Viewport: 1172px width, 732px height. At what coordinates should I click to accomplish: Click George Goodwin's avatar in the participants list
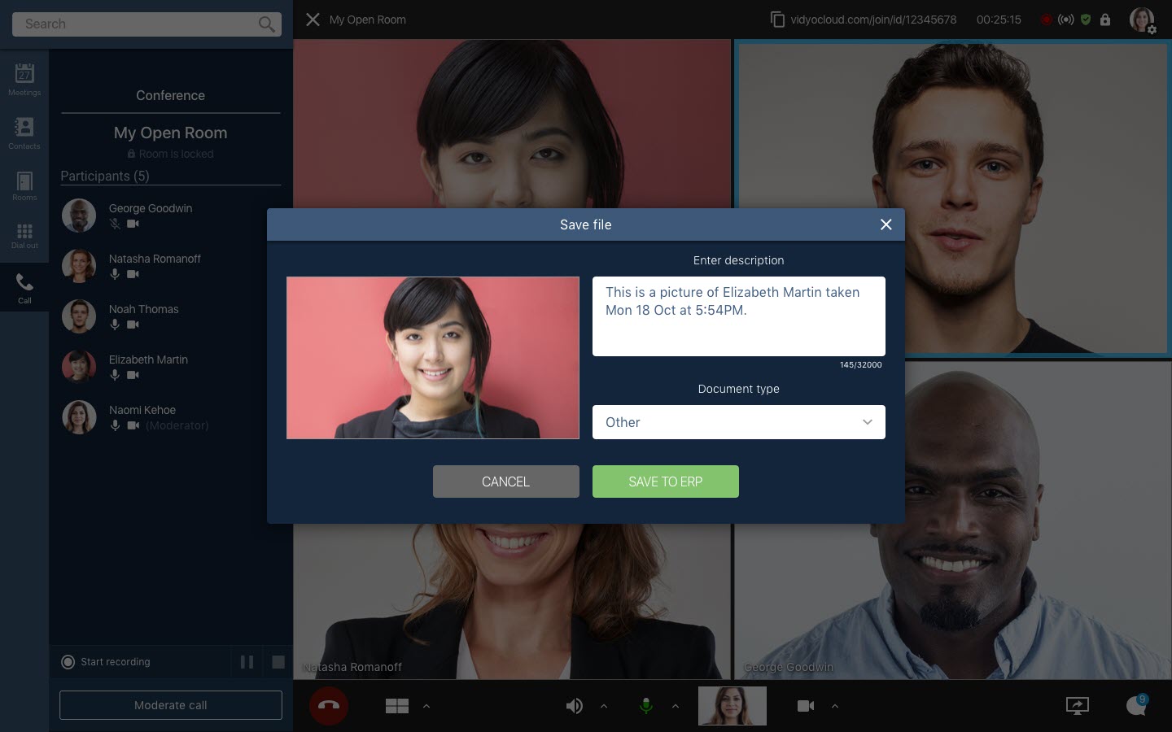[x=79, y=216]
